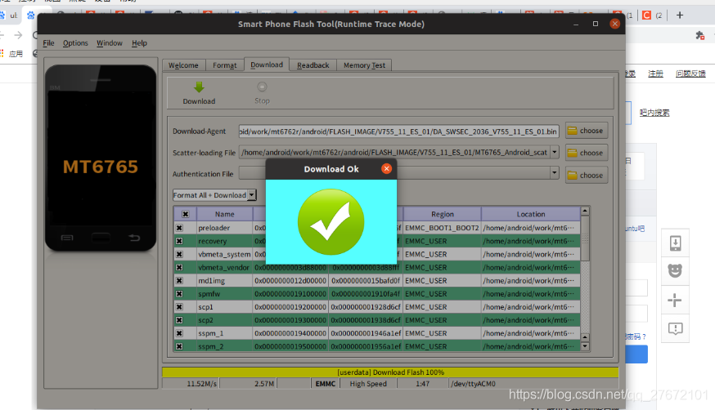Uncheck the scp1 partition checkbox
Screen dimensions: 715x410
click(x=179, y=307)
